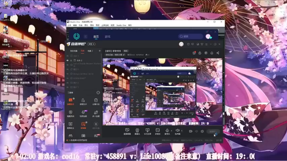Open the 视图 menu in Studio One
287x161 pixels.
point(113,25)
